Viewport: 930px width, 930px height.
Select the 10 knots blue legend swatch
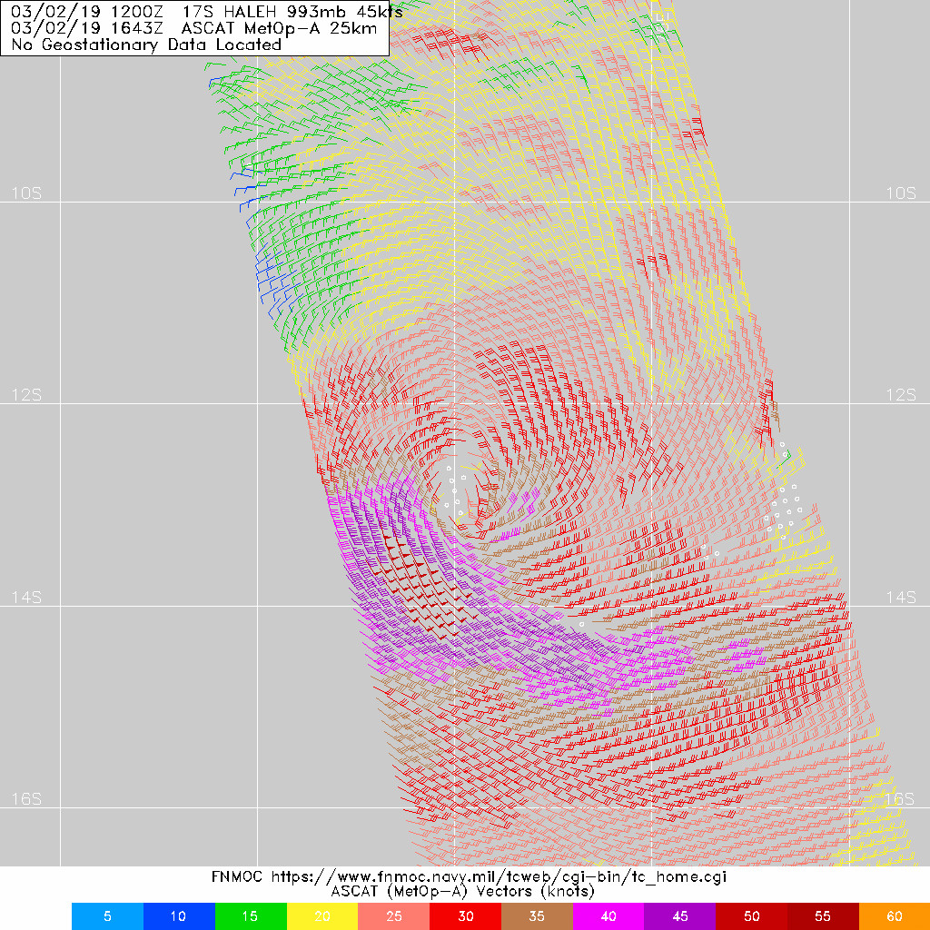point(179,916)
